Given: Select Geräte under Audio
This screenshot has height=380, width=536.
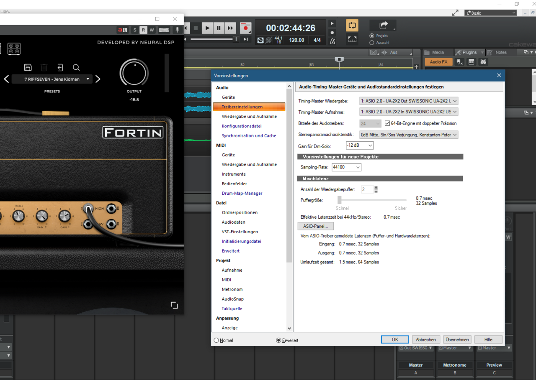Looking at the screenshot, I should point(228,97).
